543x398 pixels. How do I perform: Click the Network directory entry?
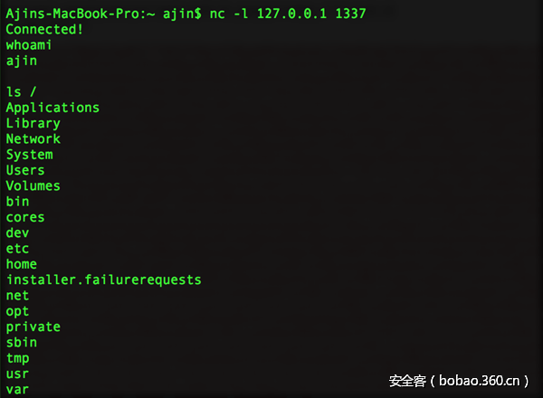[33, 138]
